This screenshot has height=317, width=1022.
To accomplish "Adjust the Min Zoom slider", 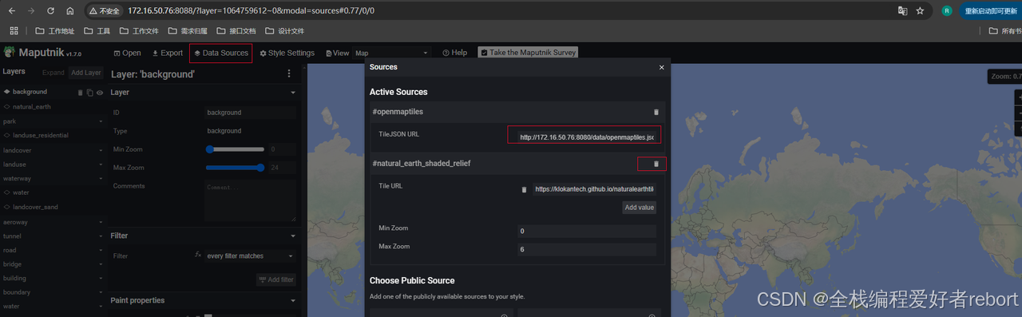I will point(236,149).
